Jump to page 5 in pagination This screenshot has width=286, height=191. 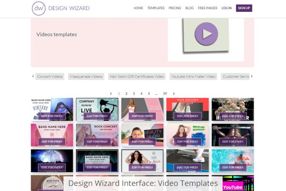[149, 94]
